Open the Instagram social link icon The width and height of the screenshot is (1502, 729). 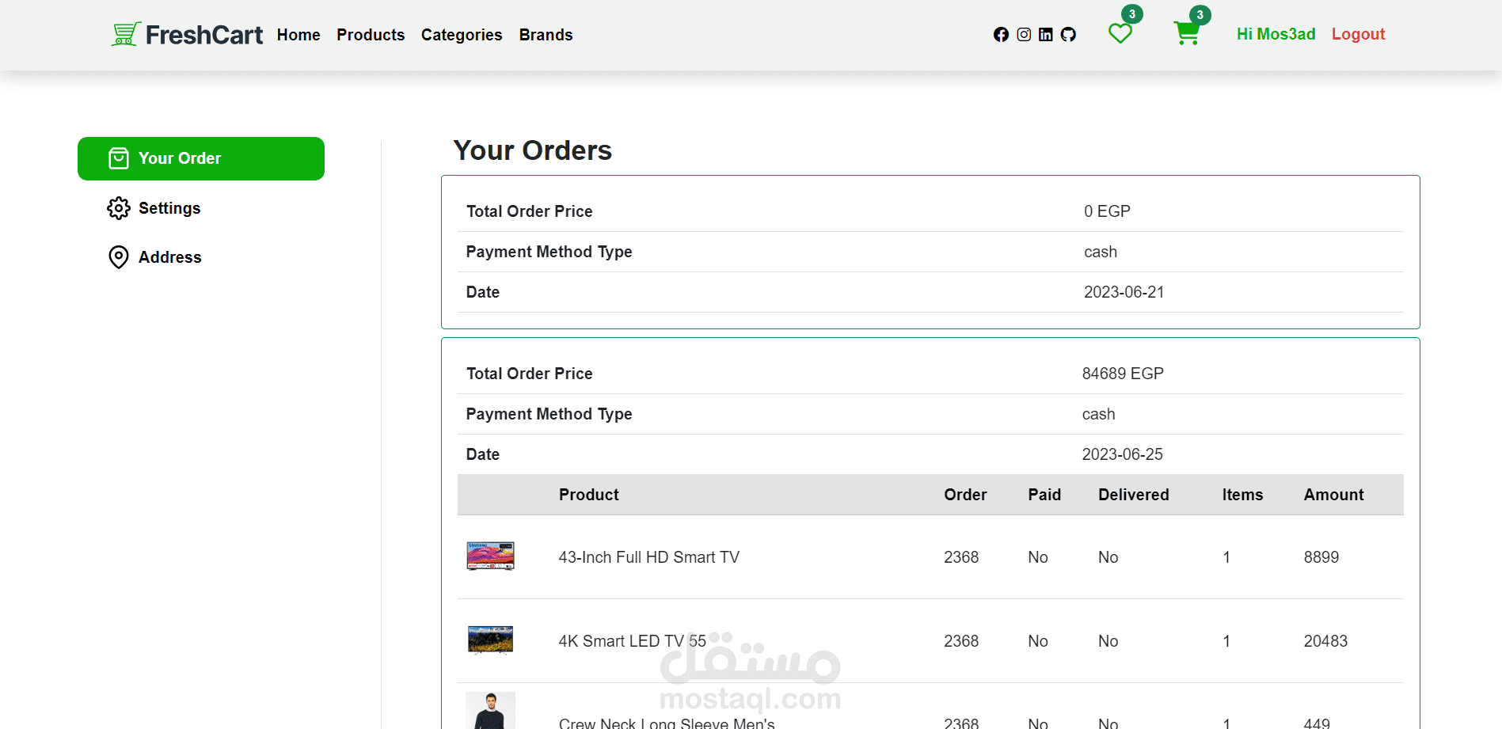[1024, 35]
